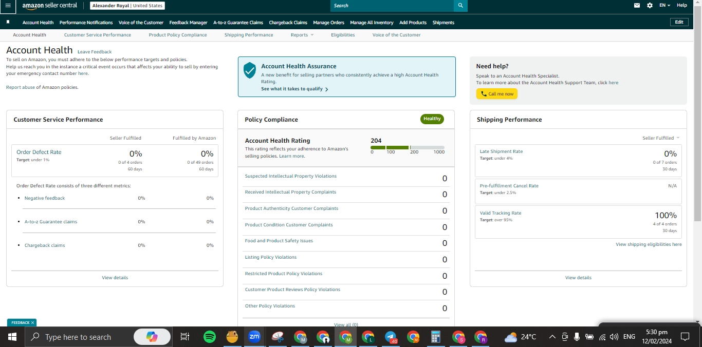Image resolution: width=702 pixels, height=347 pixels.
Task: Open the Alexander Royal United States account switcher
Action: 127,6
